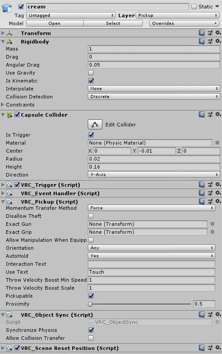Image resolution: width=222 pixels, height=354 pixels.
Task: Open Rigidbody component help reference icon
Action: (x=202, y=41)
